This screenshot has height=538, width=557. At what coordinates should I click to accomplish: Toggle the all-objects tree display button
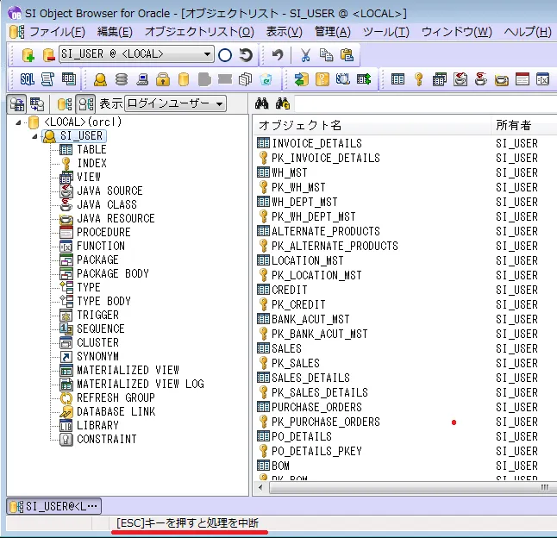coord(65,104)
